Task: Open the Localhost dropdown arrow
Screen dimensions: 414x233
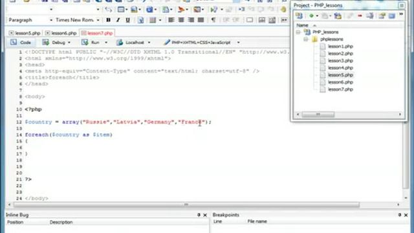Action: click(149, 43)
